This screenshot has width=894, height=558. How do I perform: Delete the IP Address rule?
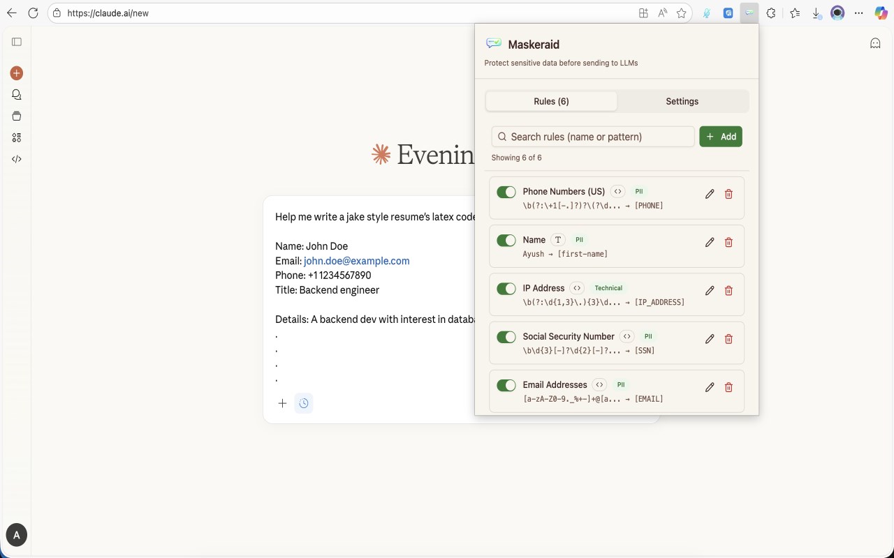728,290
